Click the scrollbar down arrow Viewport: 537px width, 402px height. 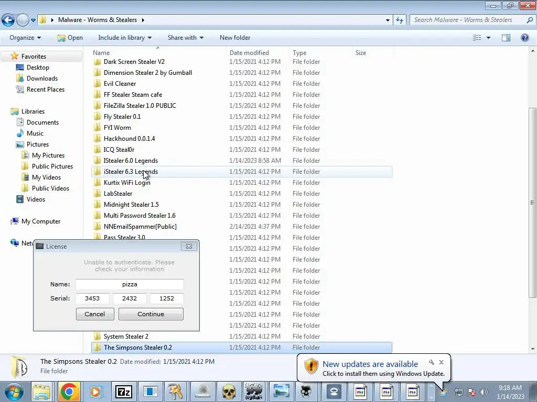pyautogui.click(x=532, y=349)
